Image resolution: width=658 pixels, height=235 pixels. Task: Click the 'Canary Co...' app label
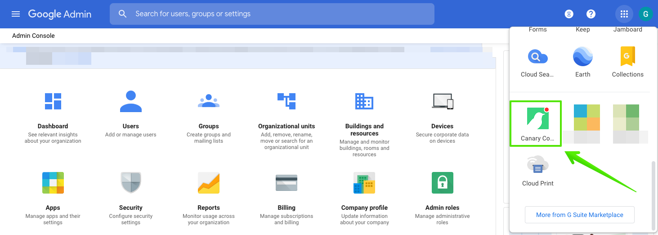point(537,138)
